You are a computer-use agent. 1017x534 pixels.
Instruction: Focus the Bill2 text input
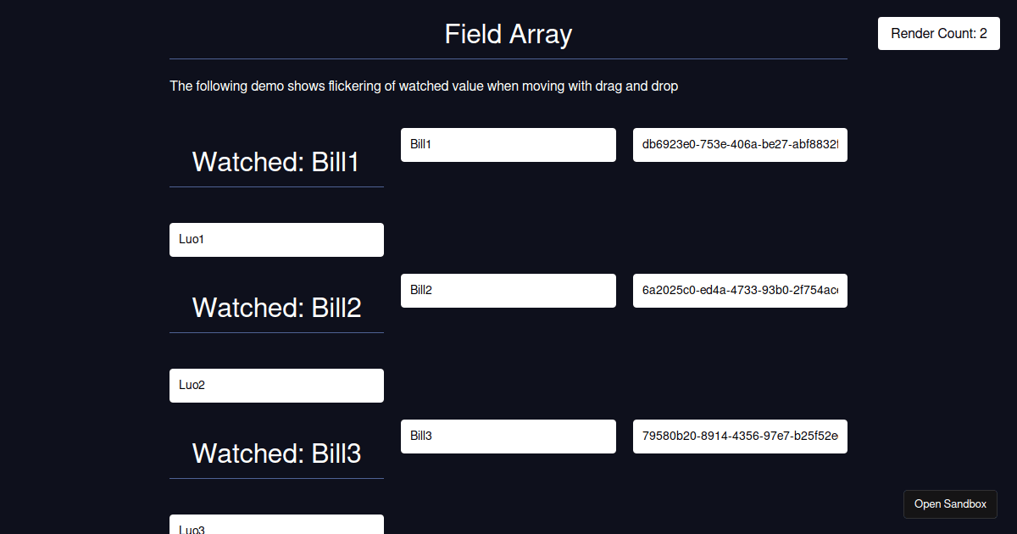pyautogui.click(x=508, y=291)
